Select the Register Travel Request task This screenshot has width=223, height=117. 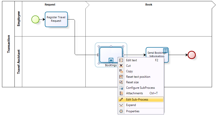click(56, 19)
